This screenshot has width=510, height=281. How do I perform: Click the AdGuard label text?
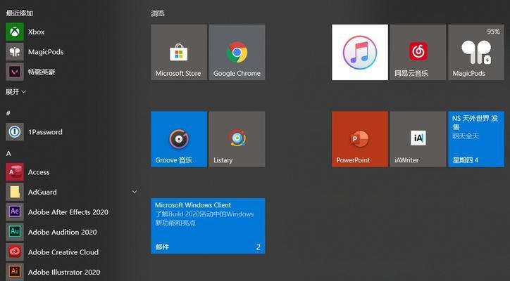42,192
